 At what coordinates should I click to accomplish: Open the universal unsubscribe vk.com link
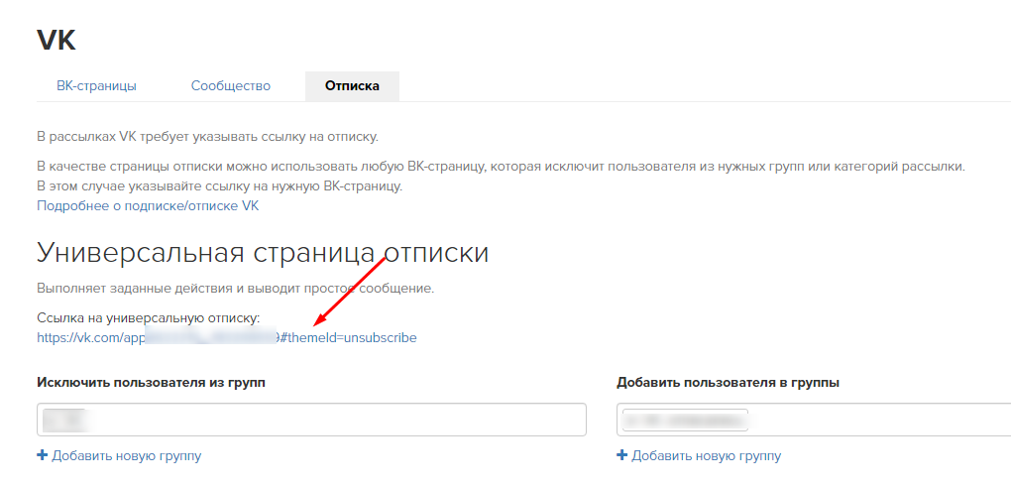click(227, 337)
